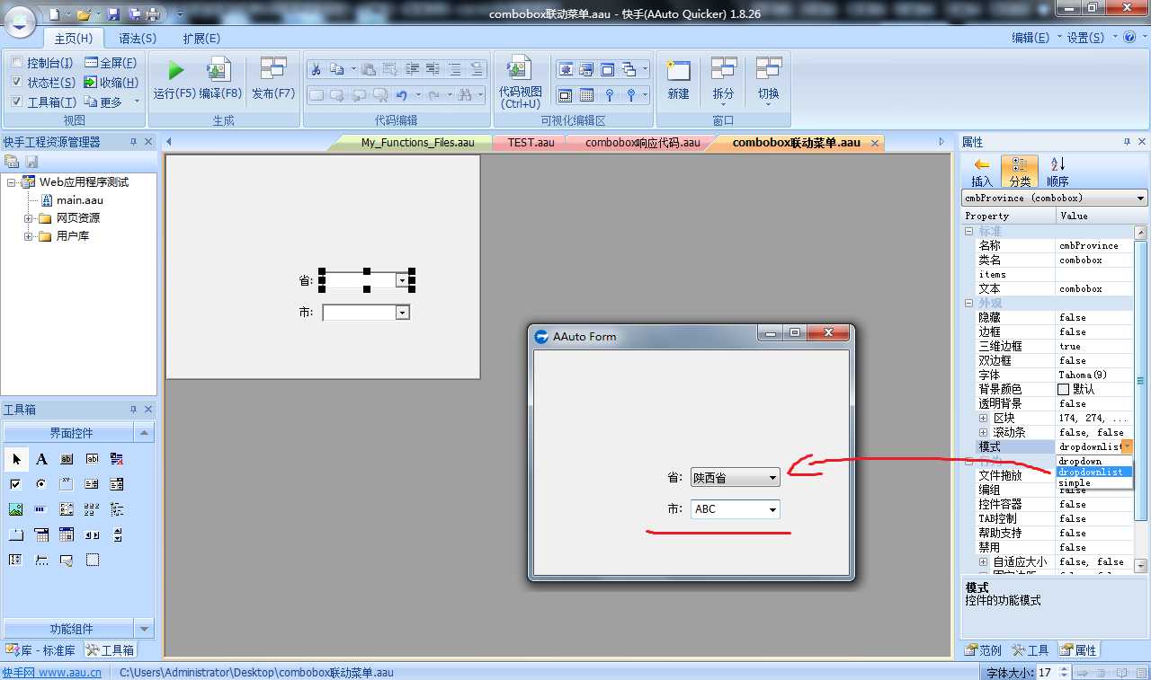The image size is (1151, 680).
Task: Run the project with 运行(F5)
Action: pos(174,80)
